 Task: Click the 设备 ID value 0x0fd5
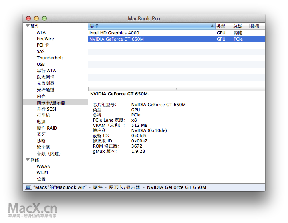click(139, 136)
